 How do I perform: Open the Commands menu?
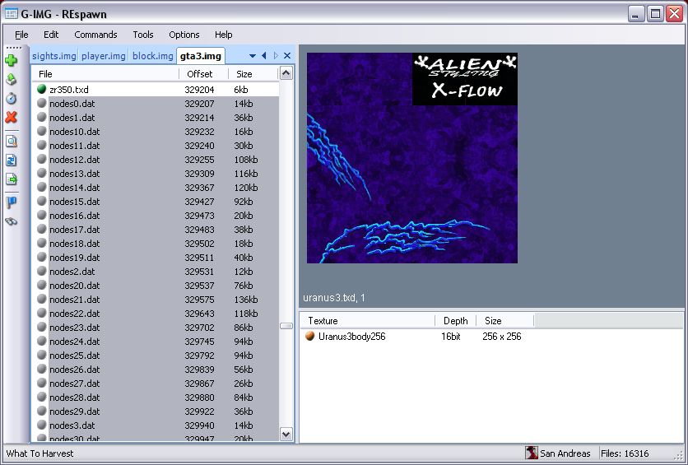(95, 35)
